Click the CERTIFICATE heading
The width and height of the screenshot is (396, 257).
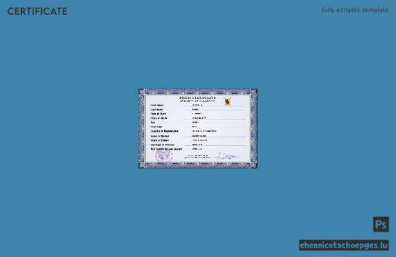click(x=37, y=12)
